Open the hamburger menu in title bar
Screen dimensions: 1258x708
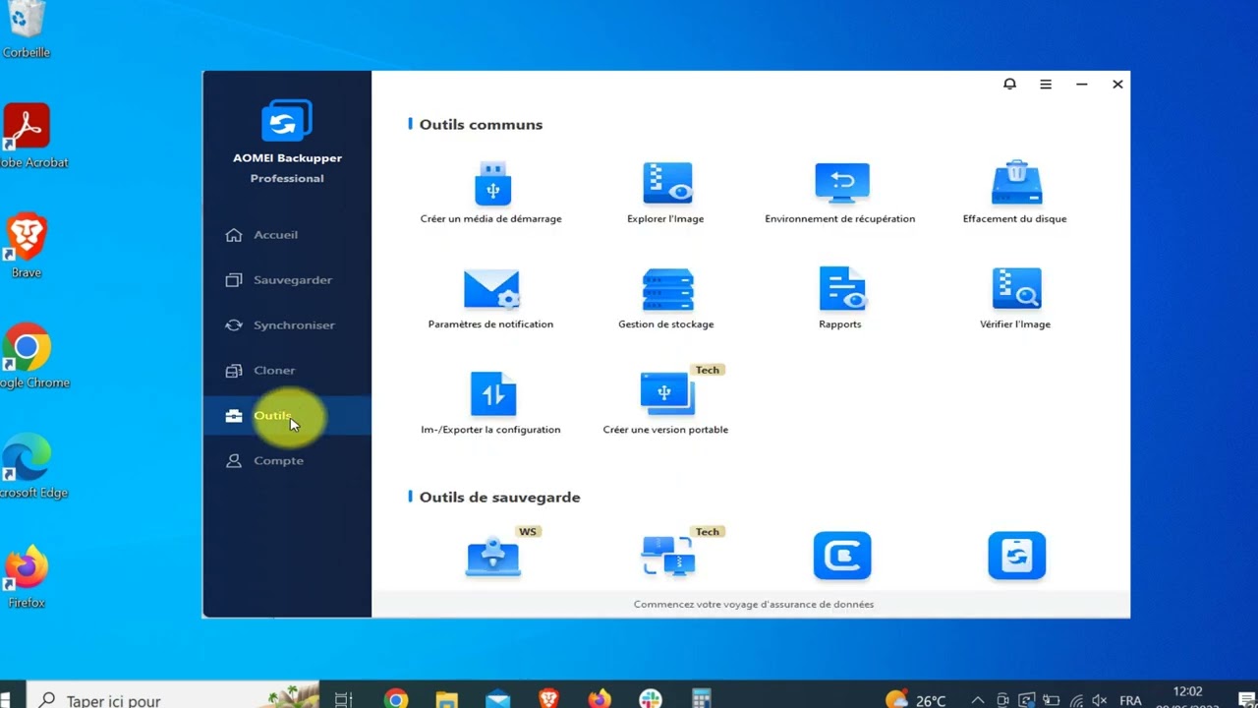pyautogui.click(x=1046, y=85)
